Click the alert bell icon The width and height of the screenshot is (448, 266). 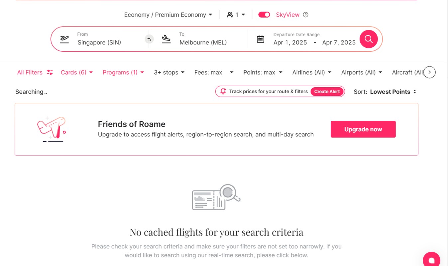click(223, 91)
